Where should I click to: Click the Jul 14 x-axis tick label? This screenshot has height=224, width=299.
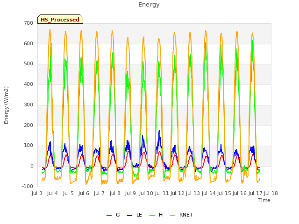coord(208,193)
